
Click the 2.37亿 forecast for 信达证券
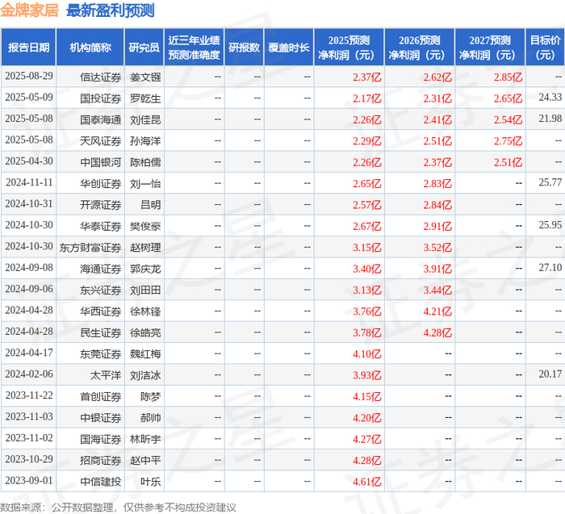[x=366, y=77]
